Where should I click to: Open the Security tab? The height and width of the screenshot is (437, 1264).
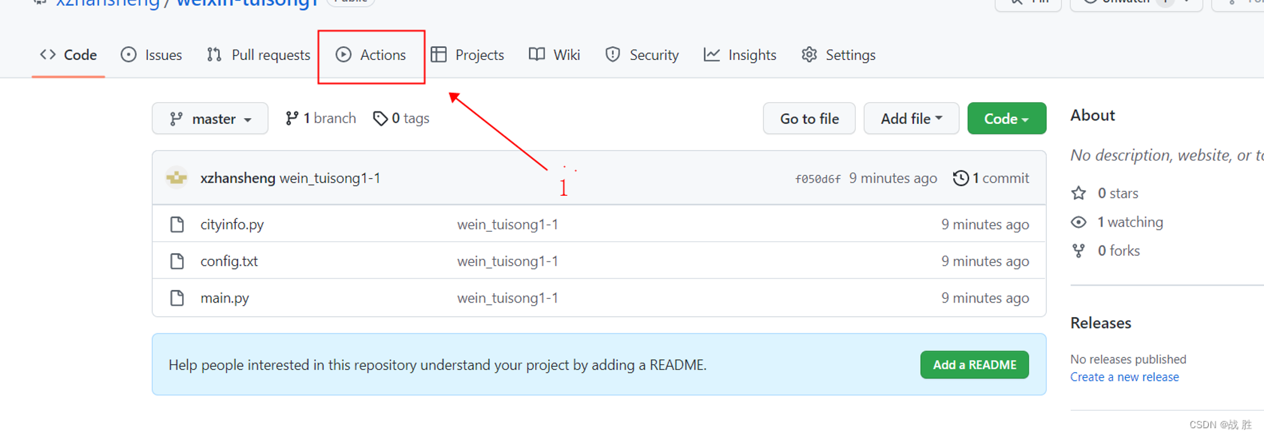641,55
